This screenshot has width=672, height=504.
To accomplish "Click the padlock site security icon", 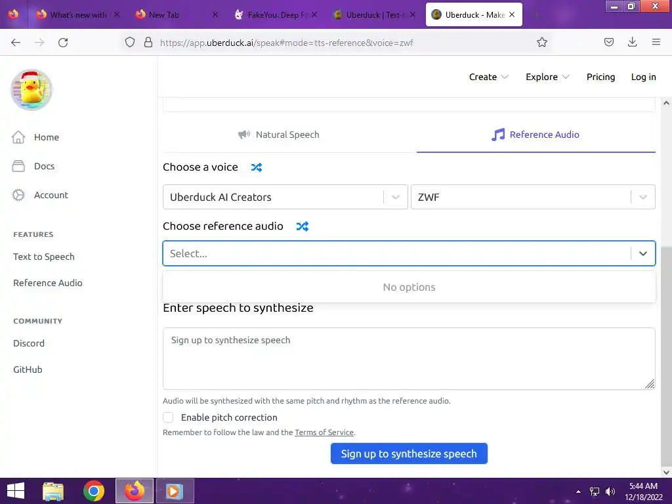I will (148, 42).
